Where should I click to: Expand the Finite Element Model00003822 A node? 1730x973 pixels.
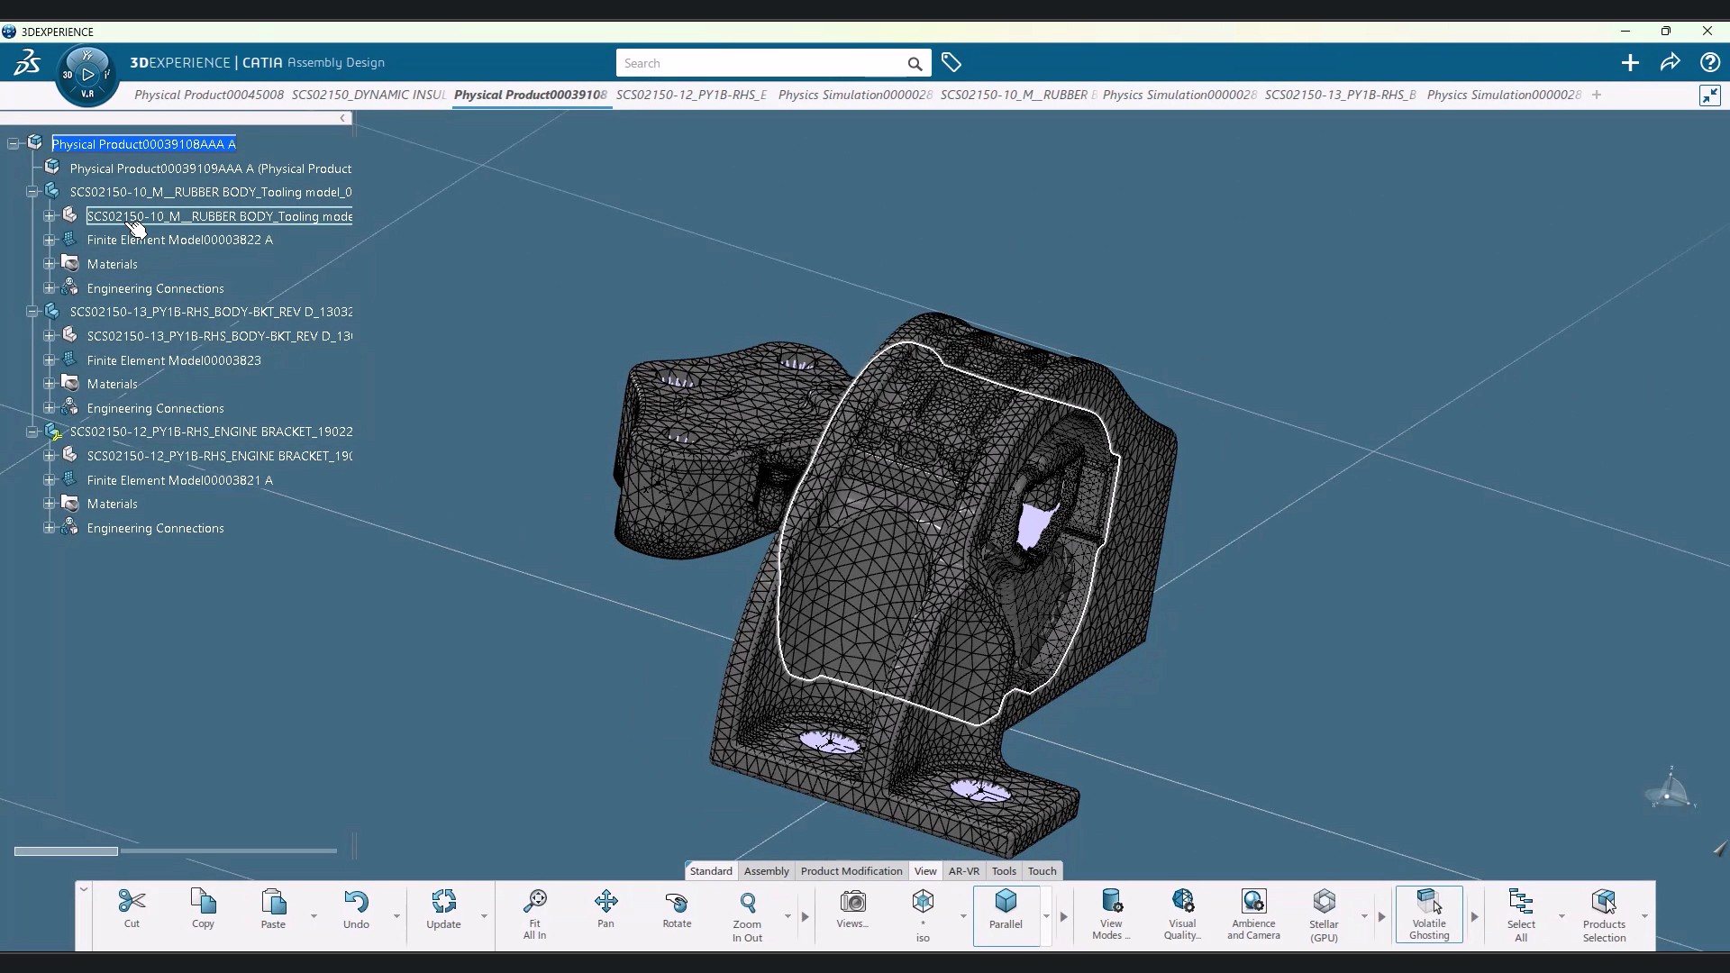coord(49,239)
